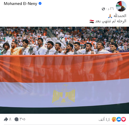
Task: Click the player wearing number 5 in photo
Action: (x=40, y=47)
